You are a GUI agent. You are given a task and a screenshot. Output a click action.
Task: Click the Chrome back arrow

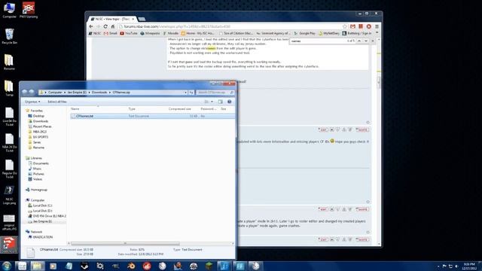click(91, 27)
